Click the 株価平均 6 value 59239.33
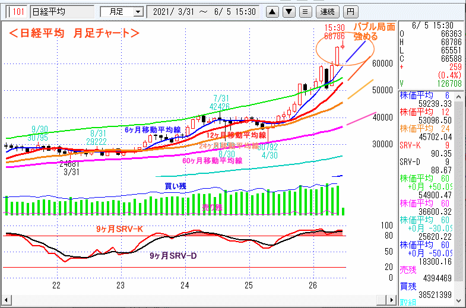 coord(435,104)
